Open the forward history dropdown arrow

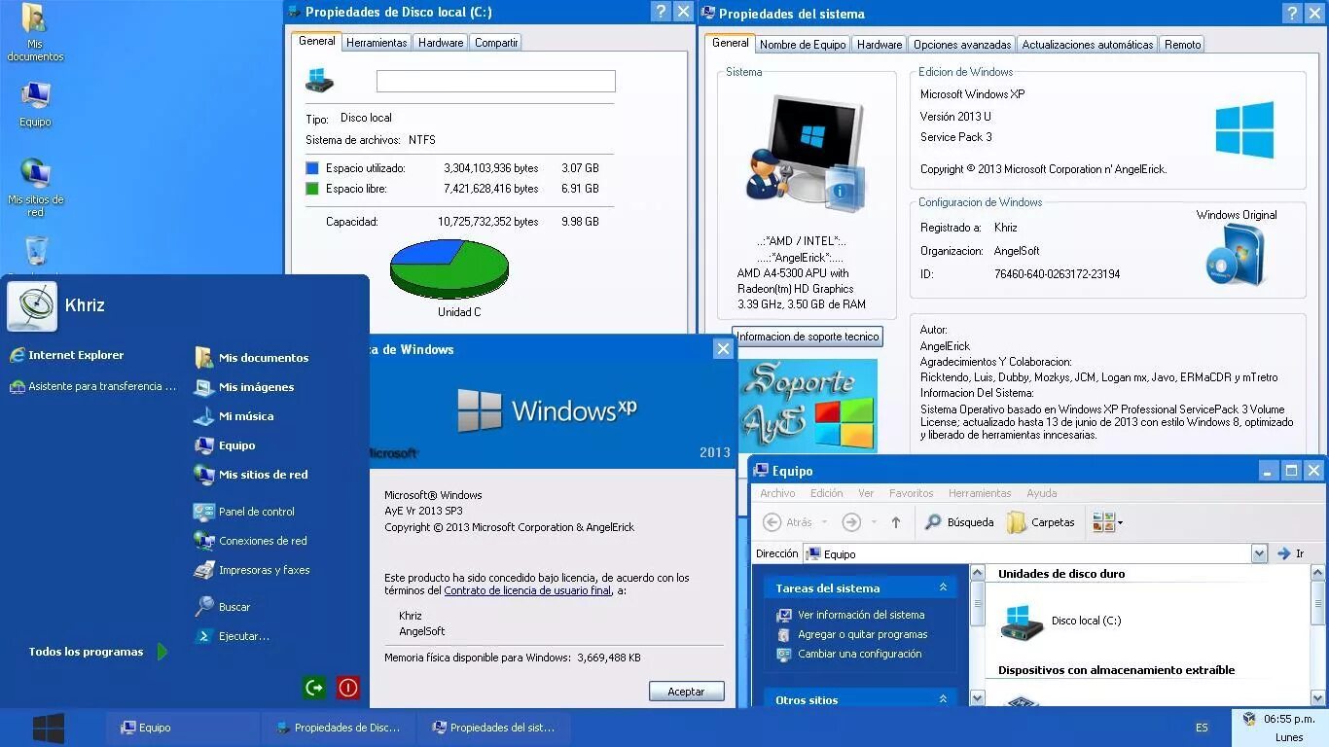(872, 523)
